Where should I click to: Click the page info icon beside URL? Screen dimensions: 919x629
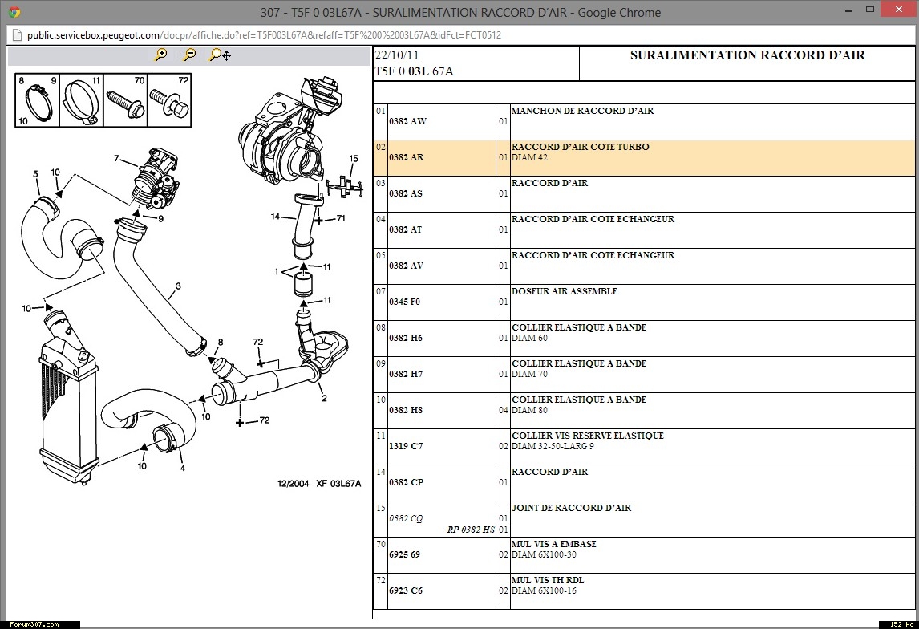[17, 35]
